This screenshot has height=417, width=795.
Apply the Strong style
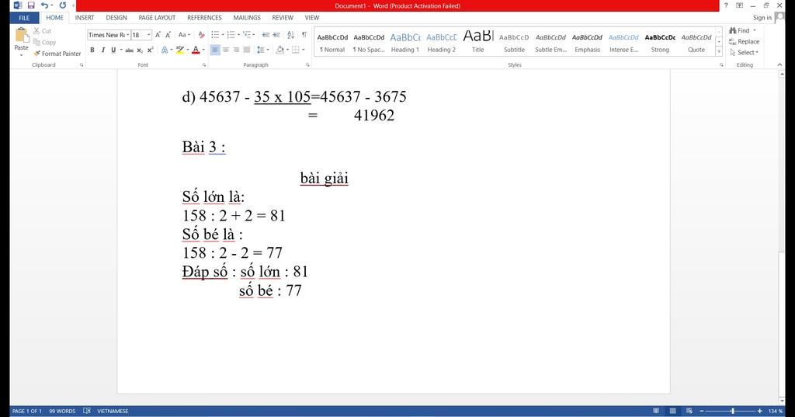pyautogui.click(x=660, y=43)
